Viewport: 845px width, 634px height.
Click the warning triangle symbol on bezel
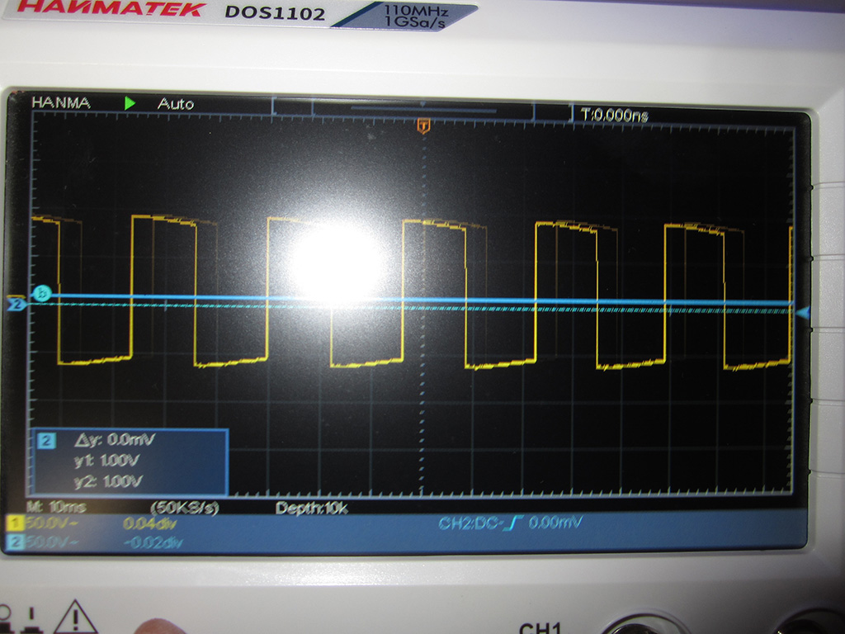click(75, 617)
